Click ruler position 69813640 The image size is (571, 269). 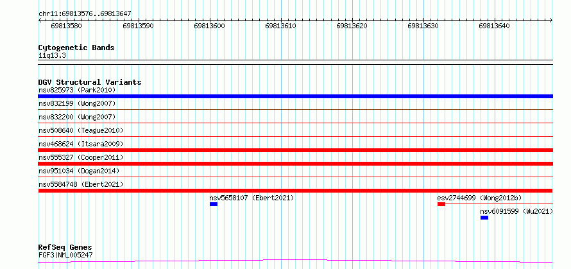[x=494, y=26]
